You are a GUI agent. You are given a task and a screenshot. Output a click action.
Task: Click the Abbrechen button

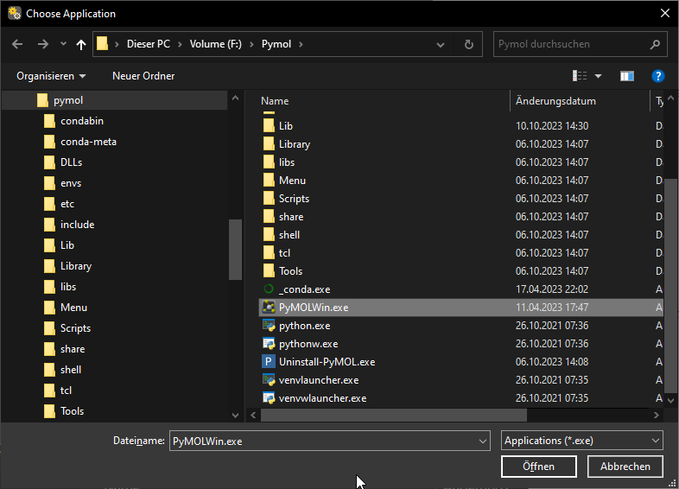[x=625, y=467]
